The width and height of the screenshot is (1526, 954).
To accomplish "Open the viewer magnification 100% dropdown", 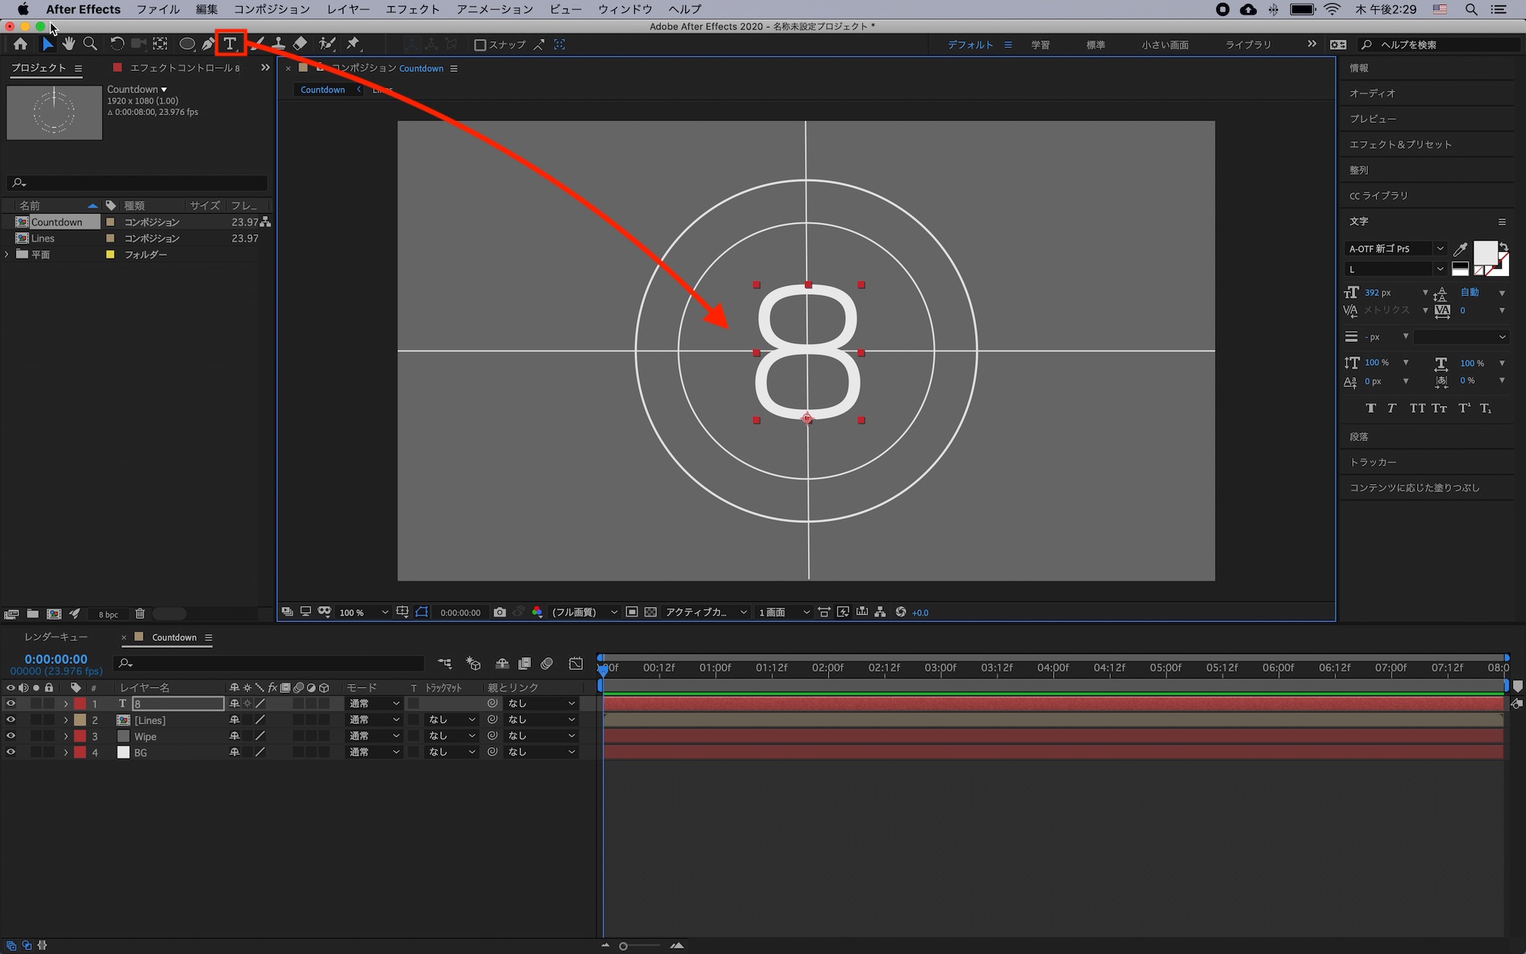I will pos(363,612).
